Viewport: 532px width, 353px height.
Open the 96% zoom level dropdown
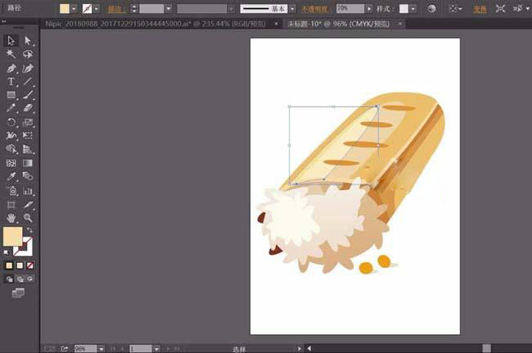101,349
